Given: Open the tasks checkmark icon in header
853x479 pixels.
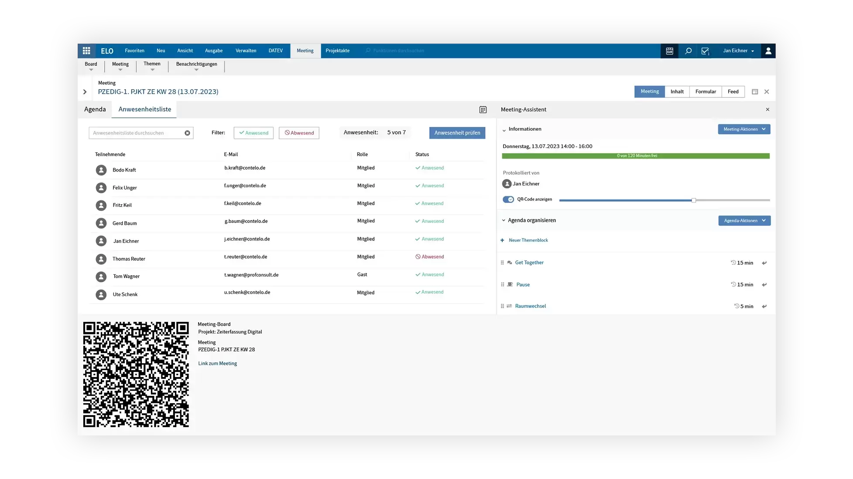Looking at the screenshot, I should click(705, 51).
